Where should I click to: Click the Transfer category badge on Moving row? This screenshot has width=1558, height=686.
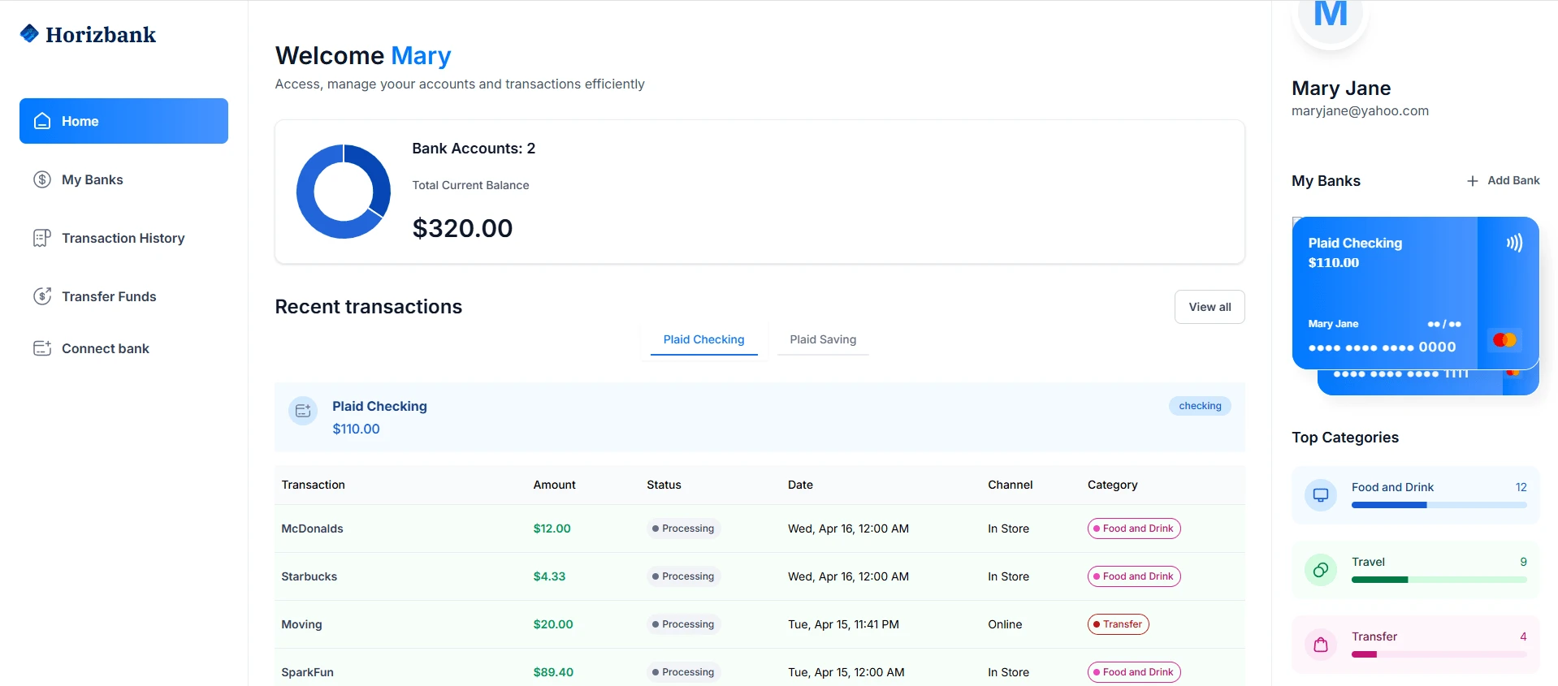pyautogui.click(x=1118, y=624)
